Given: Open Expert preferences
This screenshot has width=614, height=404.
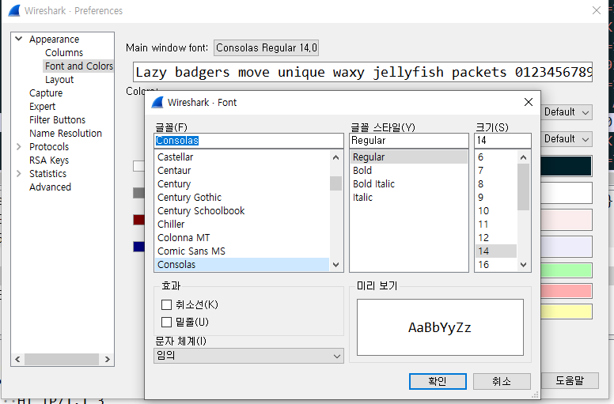Looking at the screenshot, I should [x=42, y=107].
